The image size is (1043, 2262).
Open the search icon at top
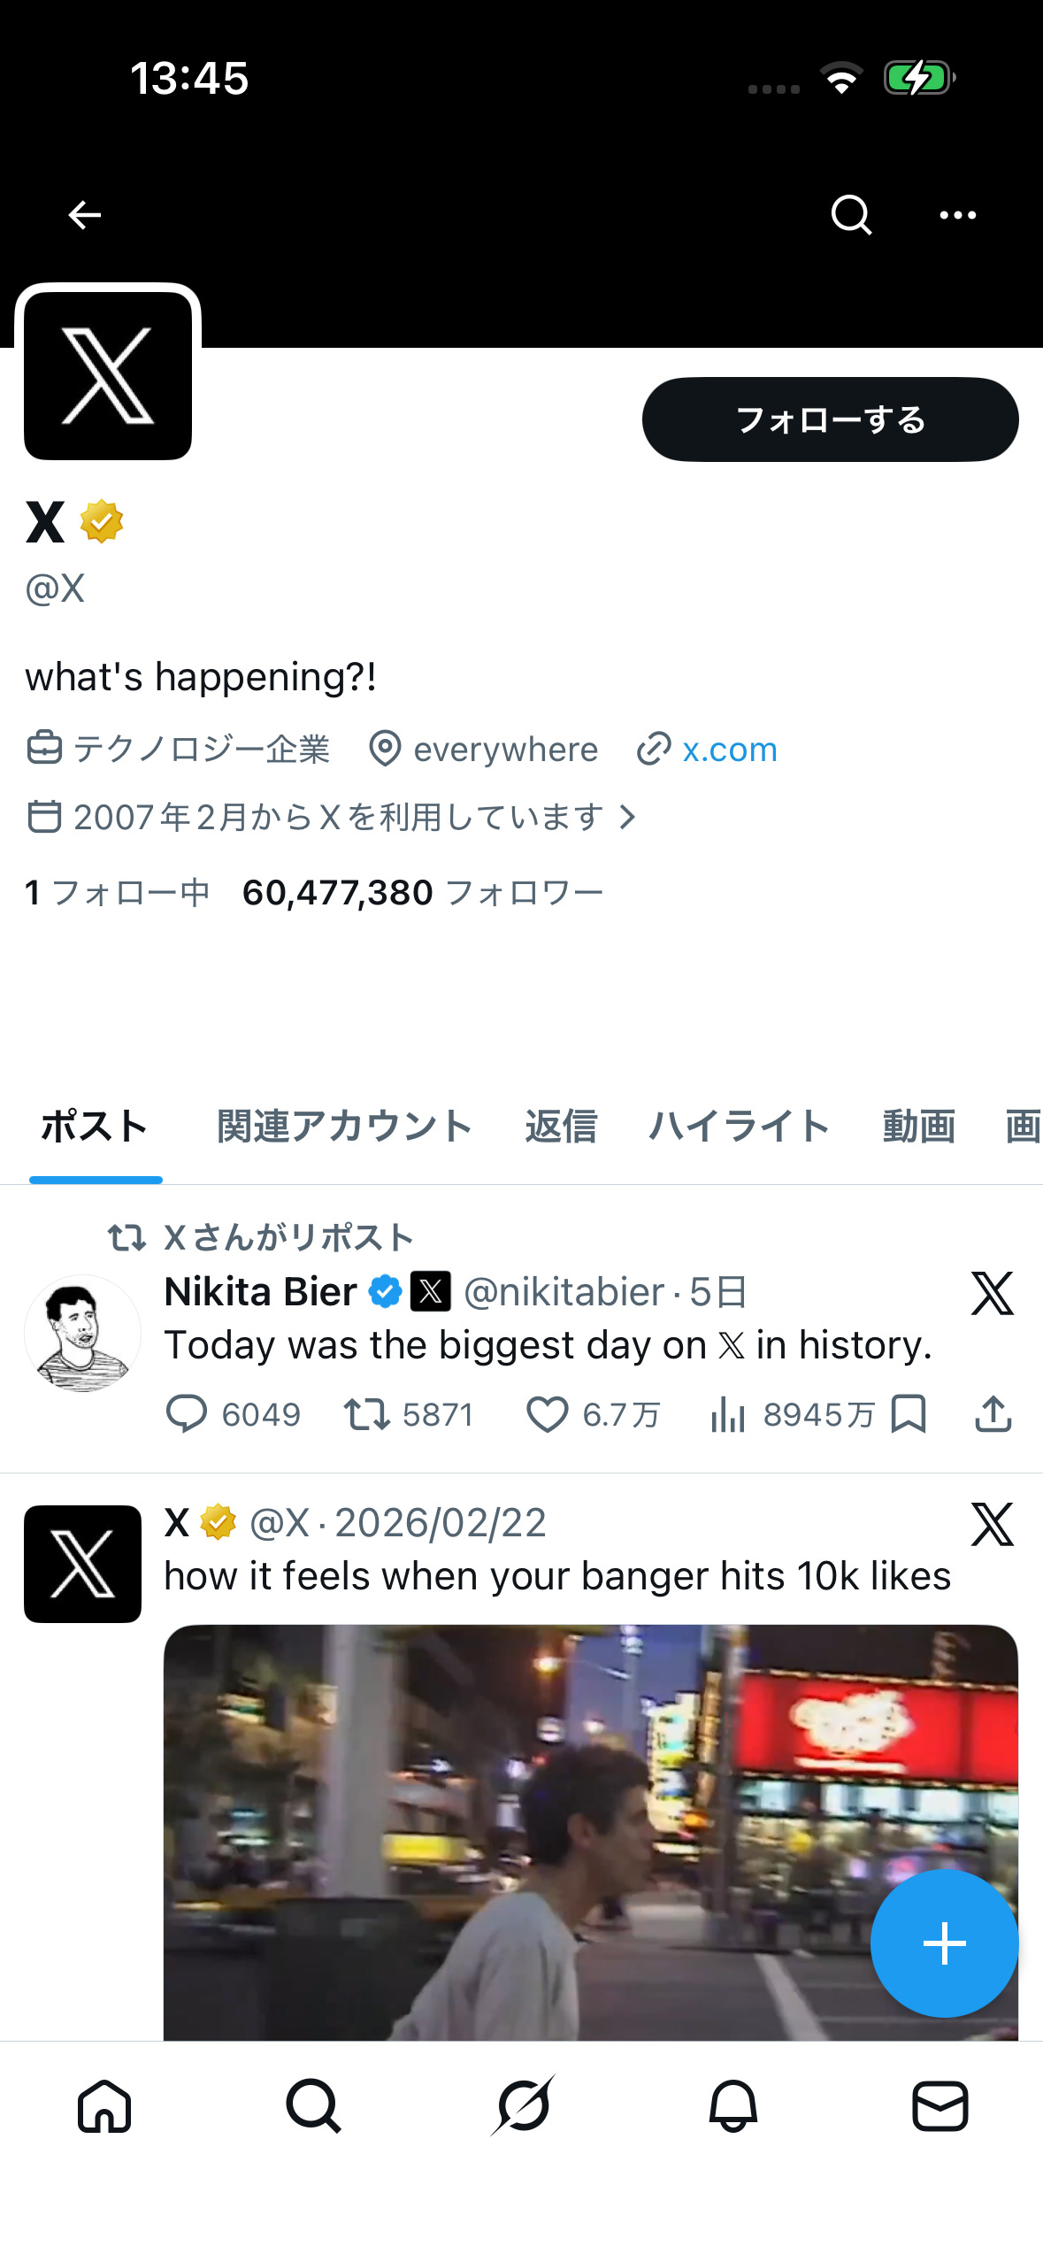[851, 214]
